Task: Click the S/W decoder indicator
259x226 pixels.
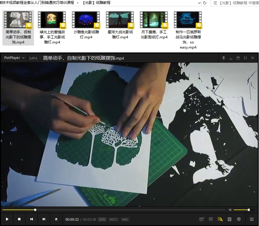Action: point(102,219)
